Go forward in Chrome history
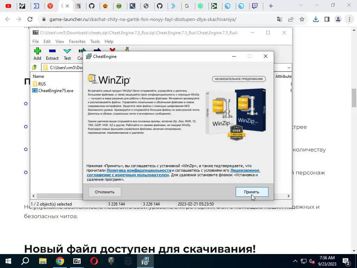Image resolution: width=357 pixels, height=268 pixels. [x=19, y=19]
